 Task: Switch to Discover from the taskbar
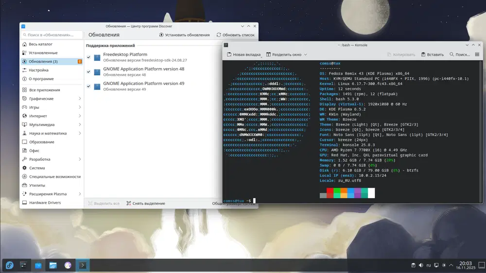tap(38, 265)
